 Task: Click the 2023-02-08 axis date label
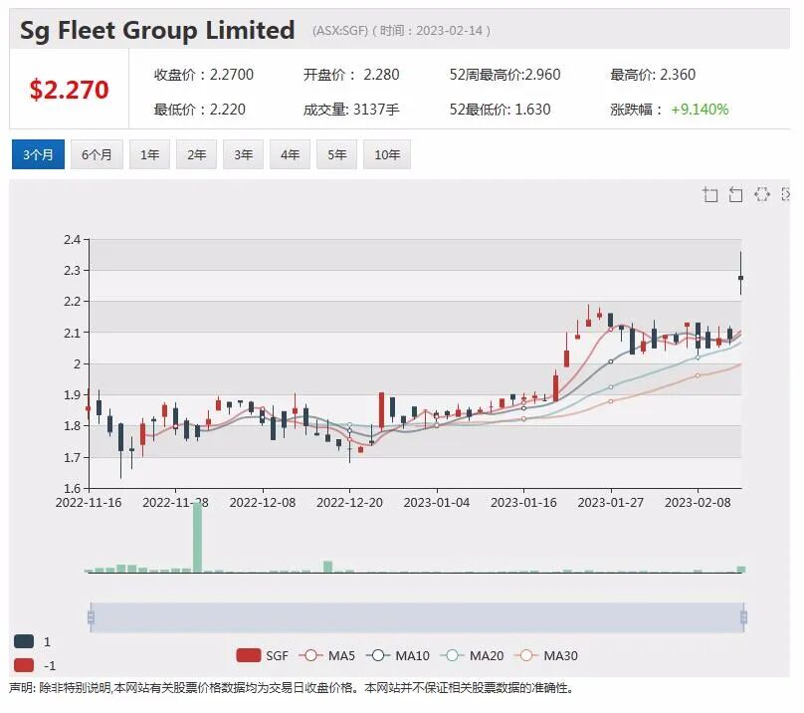click(x=698, y=503)
